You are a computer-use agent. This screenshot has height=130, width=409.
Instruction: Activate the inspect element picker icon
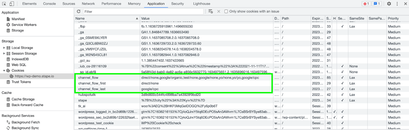point(4,4)
